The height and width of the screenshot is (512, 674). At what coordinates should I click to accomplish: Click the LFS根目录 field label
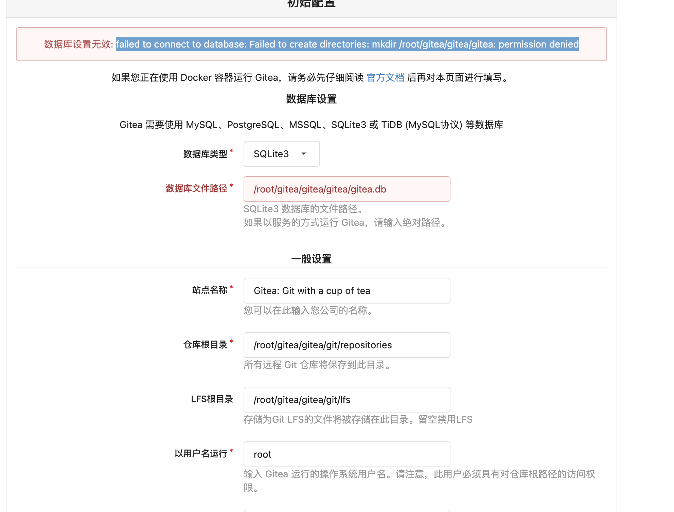212,399
